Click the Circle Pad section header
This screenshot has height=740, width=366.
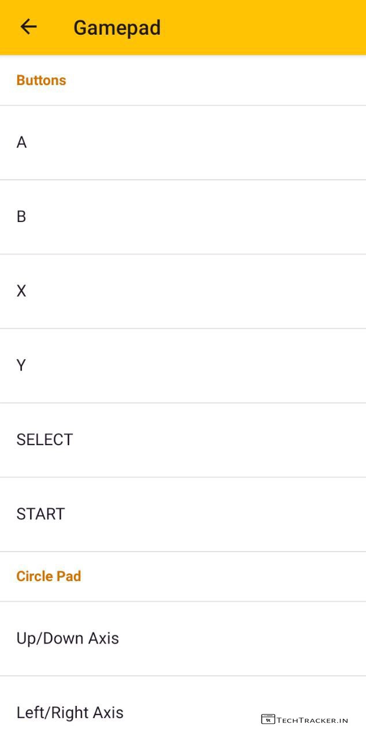pos(48,576)
